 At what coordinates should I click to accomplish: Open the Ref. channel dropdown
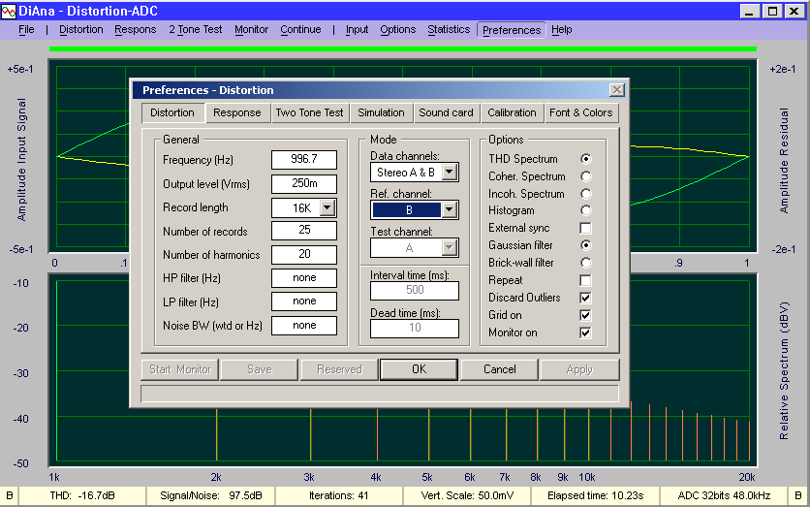tap(450, 209)
